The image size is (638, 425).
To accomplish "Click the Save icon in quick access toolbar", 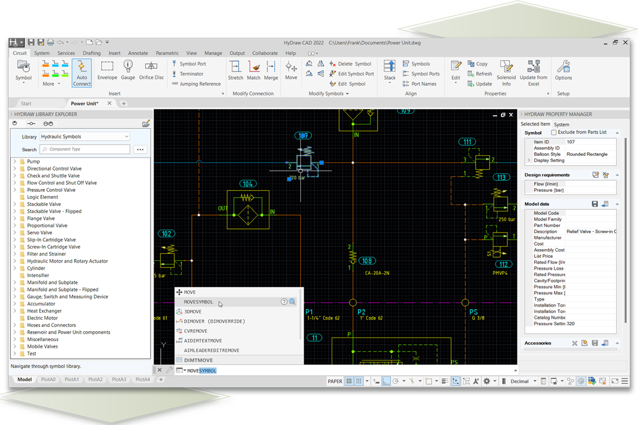I will [x=31, y=42].
